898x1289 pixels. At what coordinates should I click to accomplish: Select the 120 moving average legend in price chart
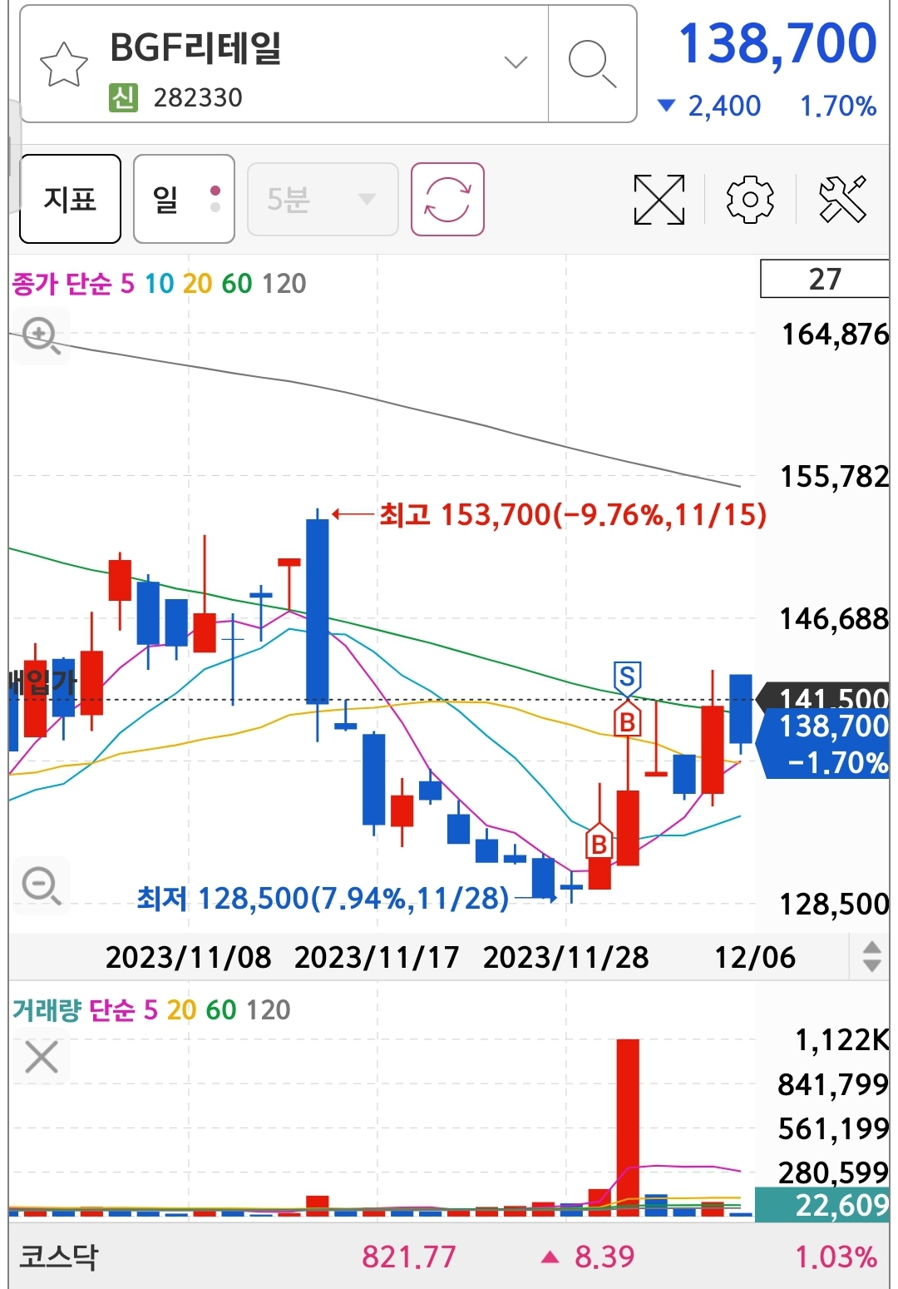coord(284,284)
